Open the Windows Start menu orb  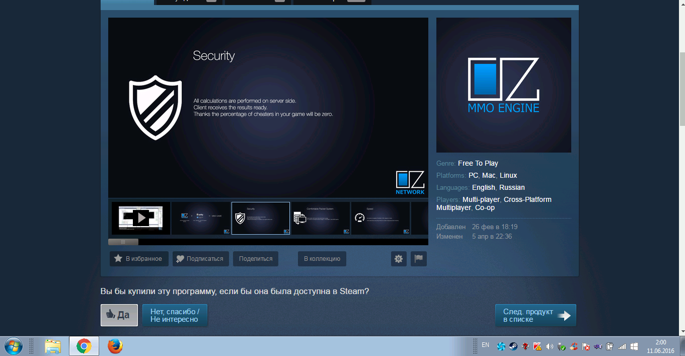tap(13, 346)
